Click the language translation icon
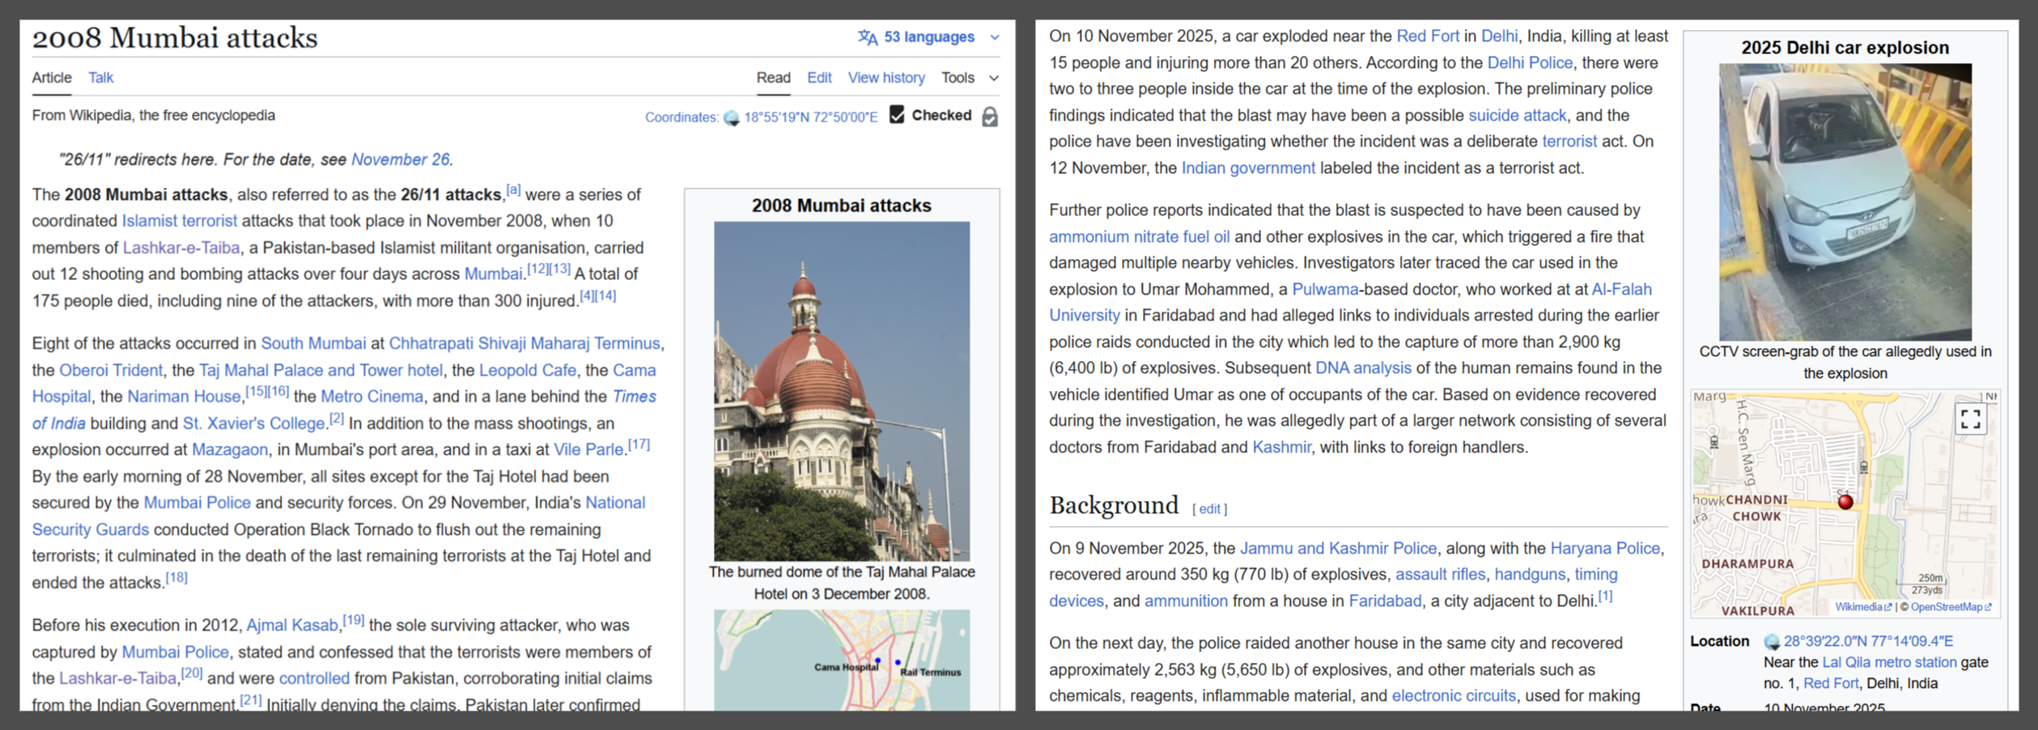 tap(868, 37)
